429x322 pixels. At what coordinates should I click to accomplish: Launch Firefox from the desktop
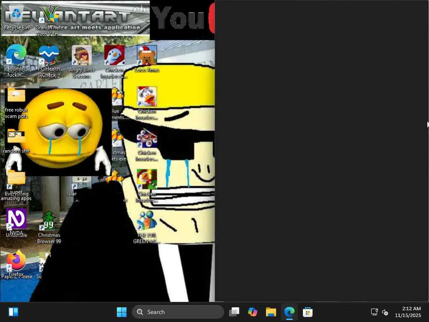point(16,263)
